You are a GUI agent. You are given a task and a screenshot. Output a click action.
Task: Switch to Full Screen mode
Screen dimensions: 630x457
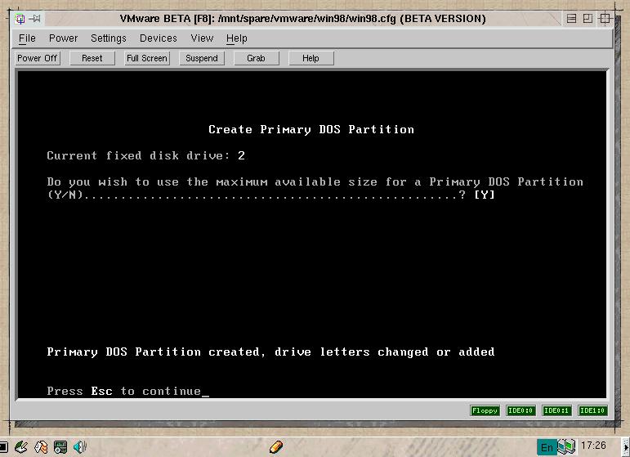pyautogui.click(x=146, y=58)
